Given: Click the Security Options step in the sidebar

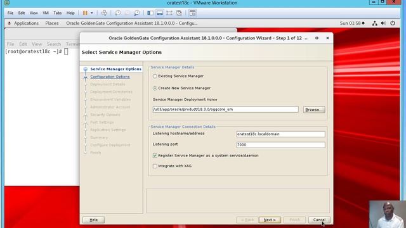Looking at the screenshot, I should coord(105,115).
